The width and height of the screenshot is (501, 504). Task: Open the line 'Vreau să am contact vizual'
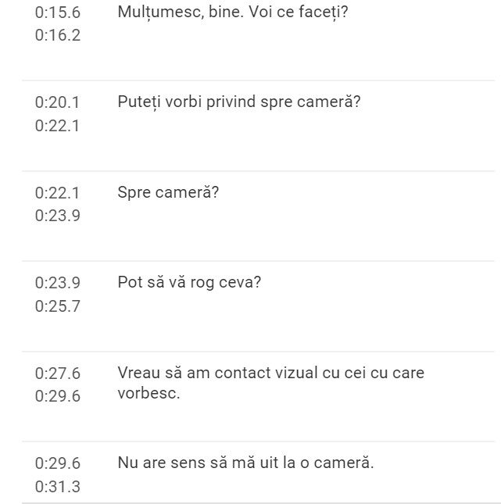tap(270, 373)
